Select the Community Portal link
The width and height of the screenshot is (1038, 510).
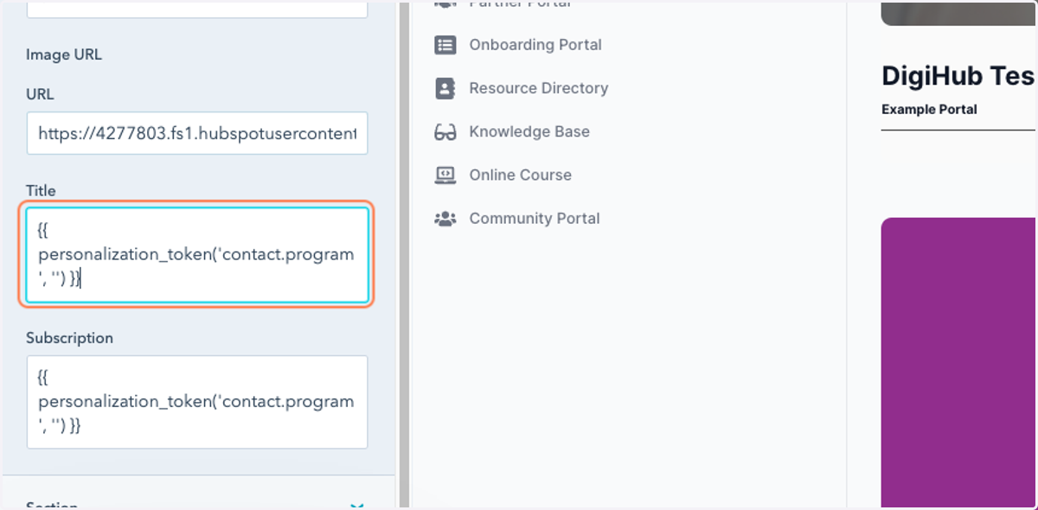tap(535, 219)
